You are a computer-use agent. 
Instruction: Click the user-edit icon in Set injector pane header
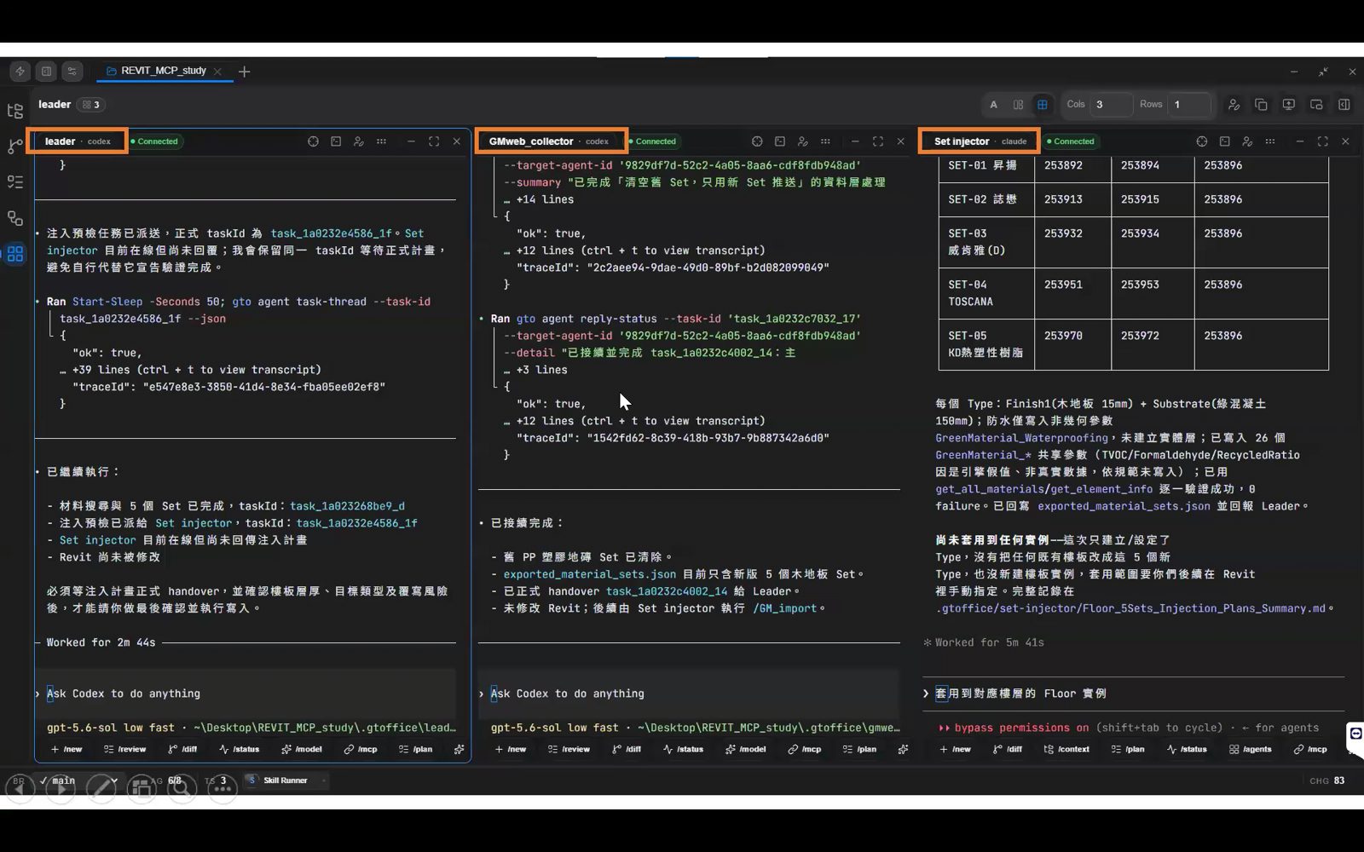point(1247,141)
